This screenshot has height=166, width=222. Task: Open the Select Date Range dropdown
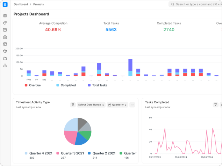pos(91,105)
